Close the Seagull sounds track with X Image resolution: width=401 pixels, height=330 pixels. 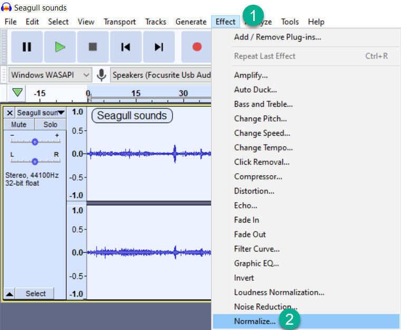[9, 113]
